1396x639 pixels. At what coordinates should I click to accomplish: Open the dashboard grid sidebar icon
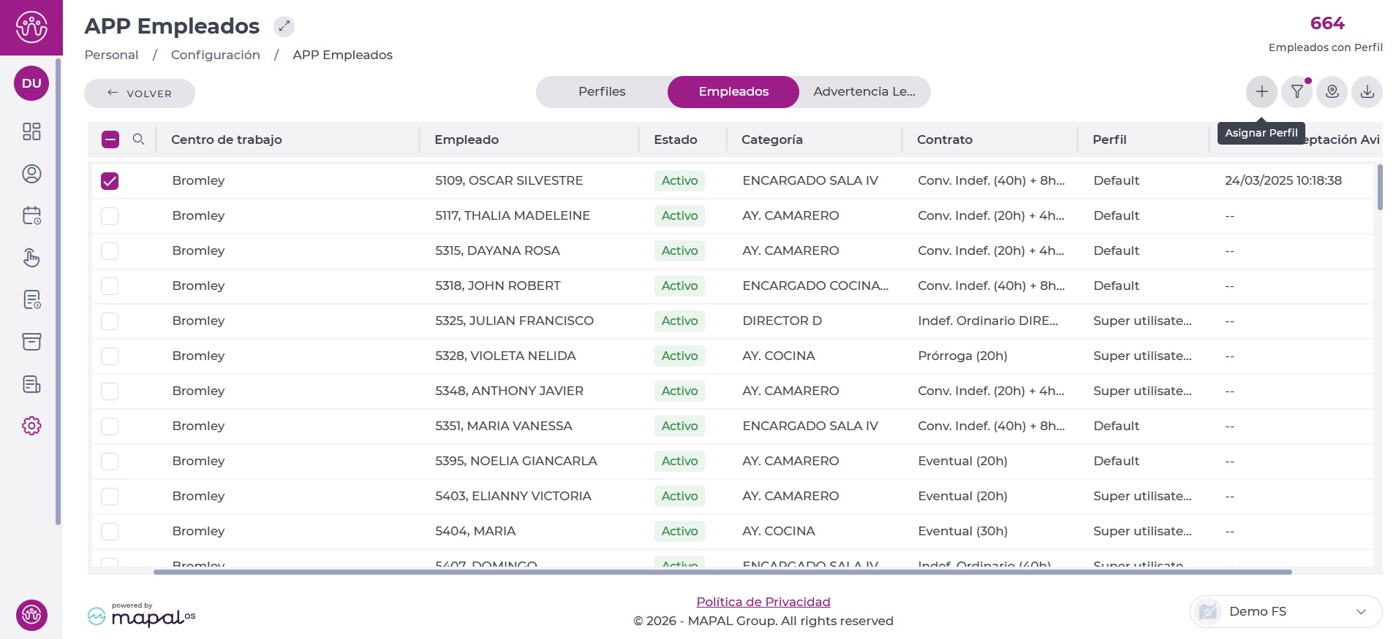31,131
